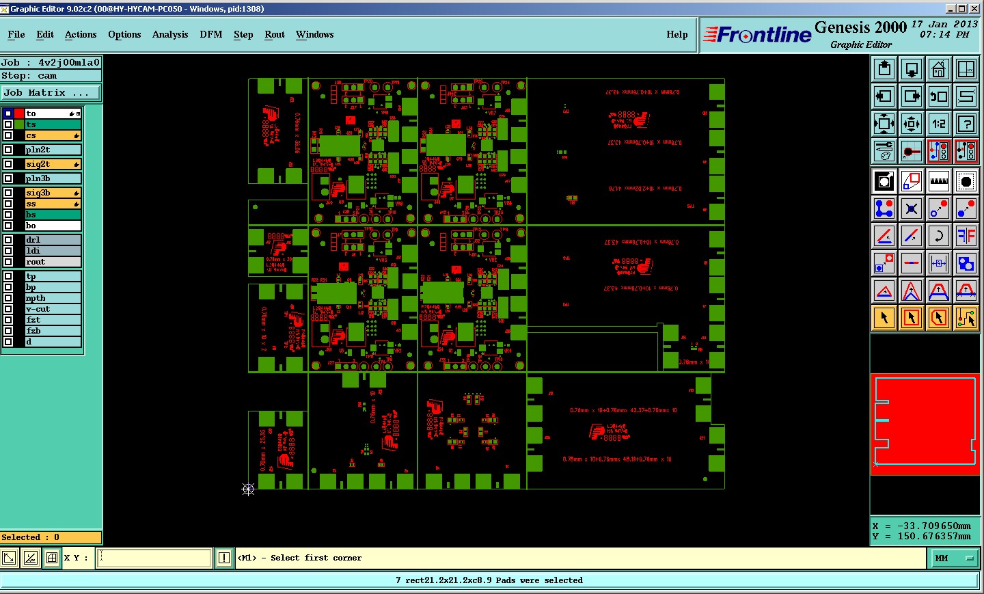Click the red board outline preview thumbnail
The height and width of the screenshot is (594, 984).
(x=925, y=424)
